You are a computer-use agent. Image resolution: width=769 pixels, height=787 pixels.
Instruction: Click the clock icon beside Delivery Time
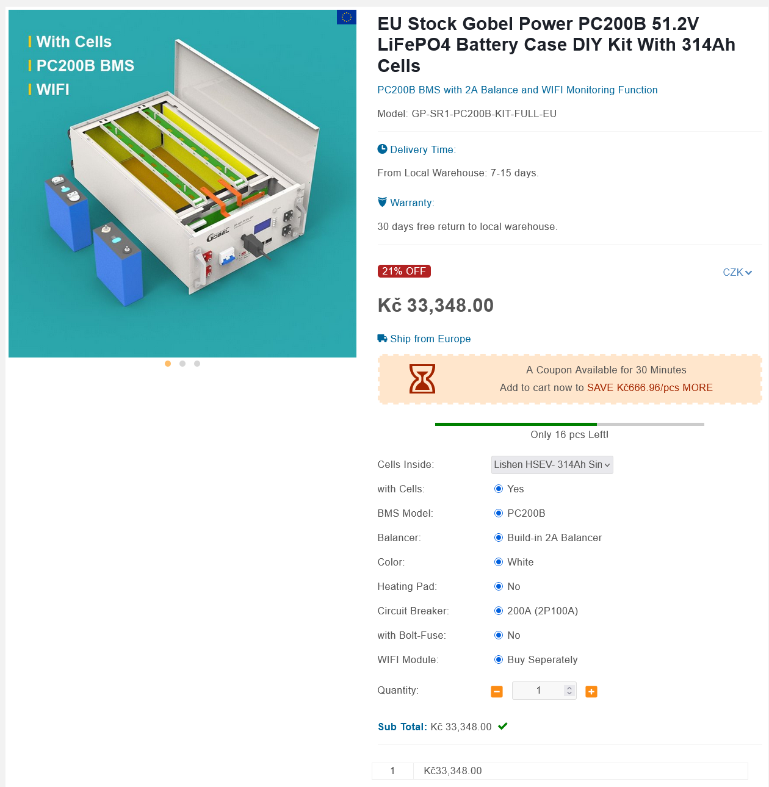pos(383,149)
